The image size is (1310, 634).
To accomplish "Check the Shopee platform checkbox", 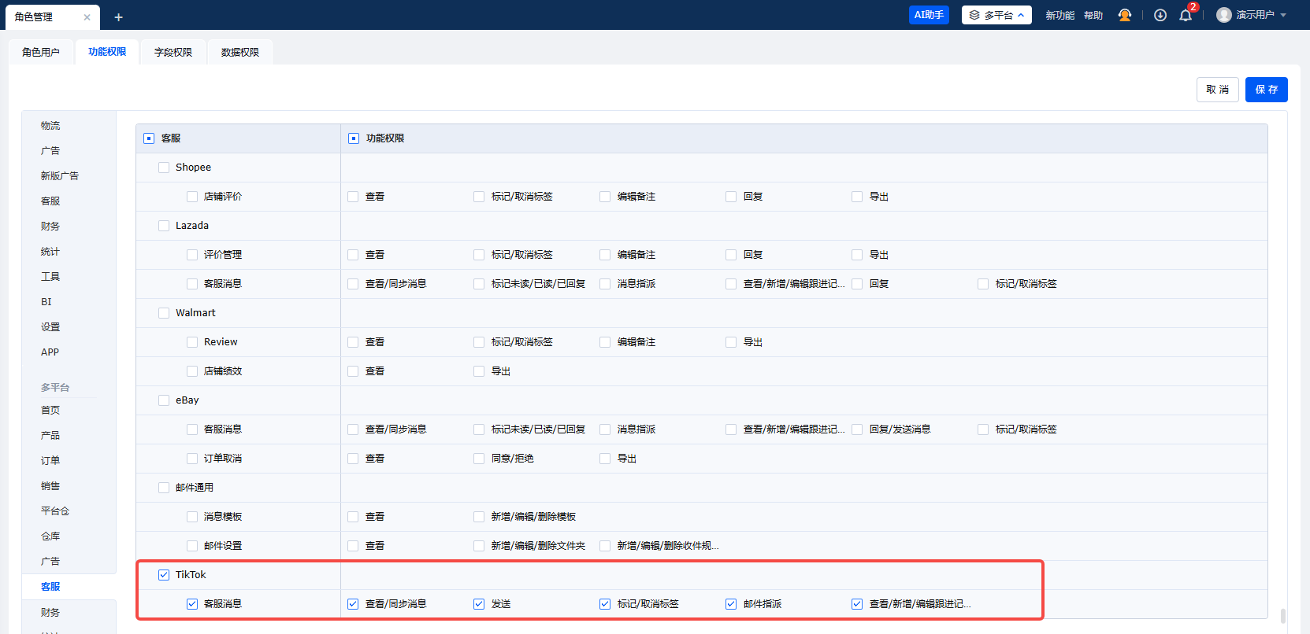I will coord(164,168).
